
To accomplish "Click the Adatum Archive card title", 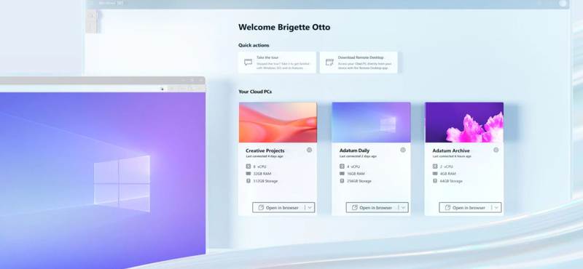I will [451, 150].
